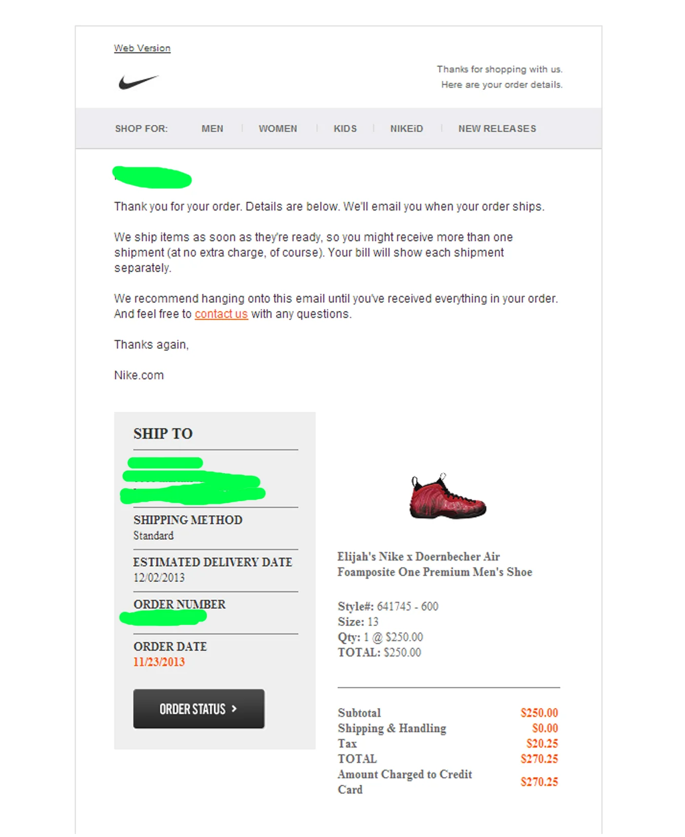Click the contact us link
This screenshot has width=685, height=837.
(221, 314)
